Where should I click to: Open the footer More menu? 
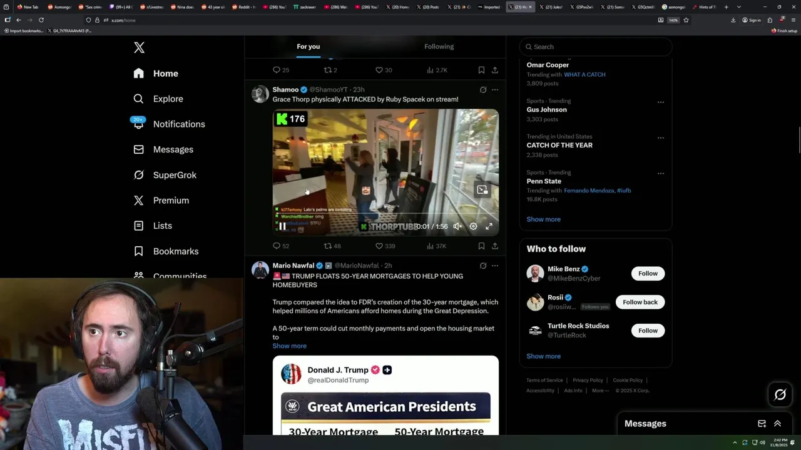pyautogui.click(x=600, y=391)
